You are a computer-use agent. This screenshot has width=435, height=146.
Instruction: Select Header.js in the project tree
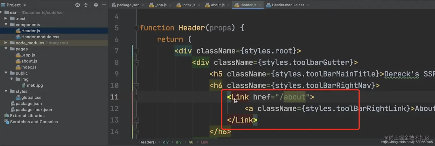30,31
